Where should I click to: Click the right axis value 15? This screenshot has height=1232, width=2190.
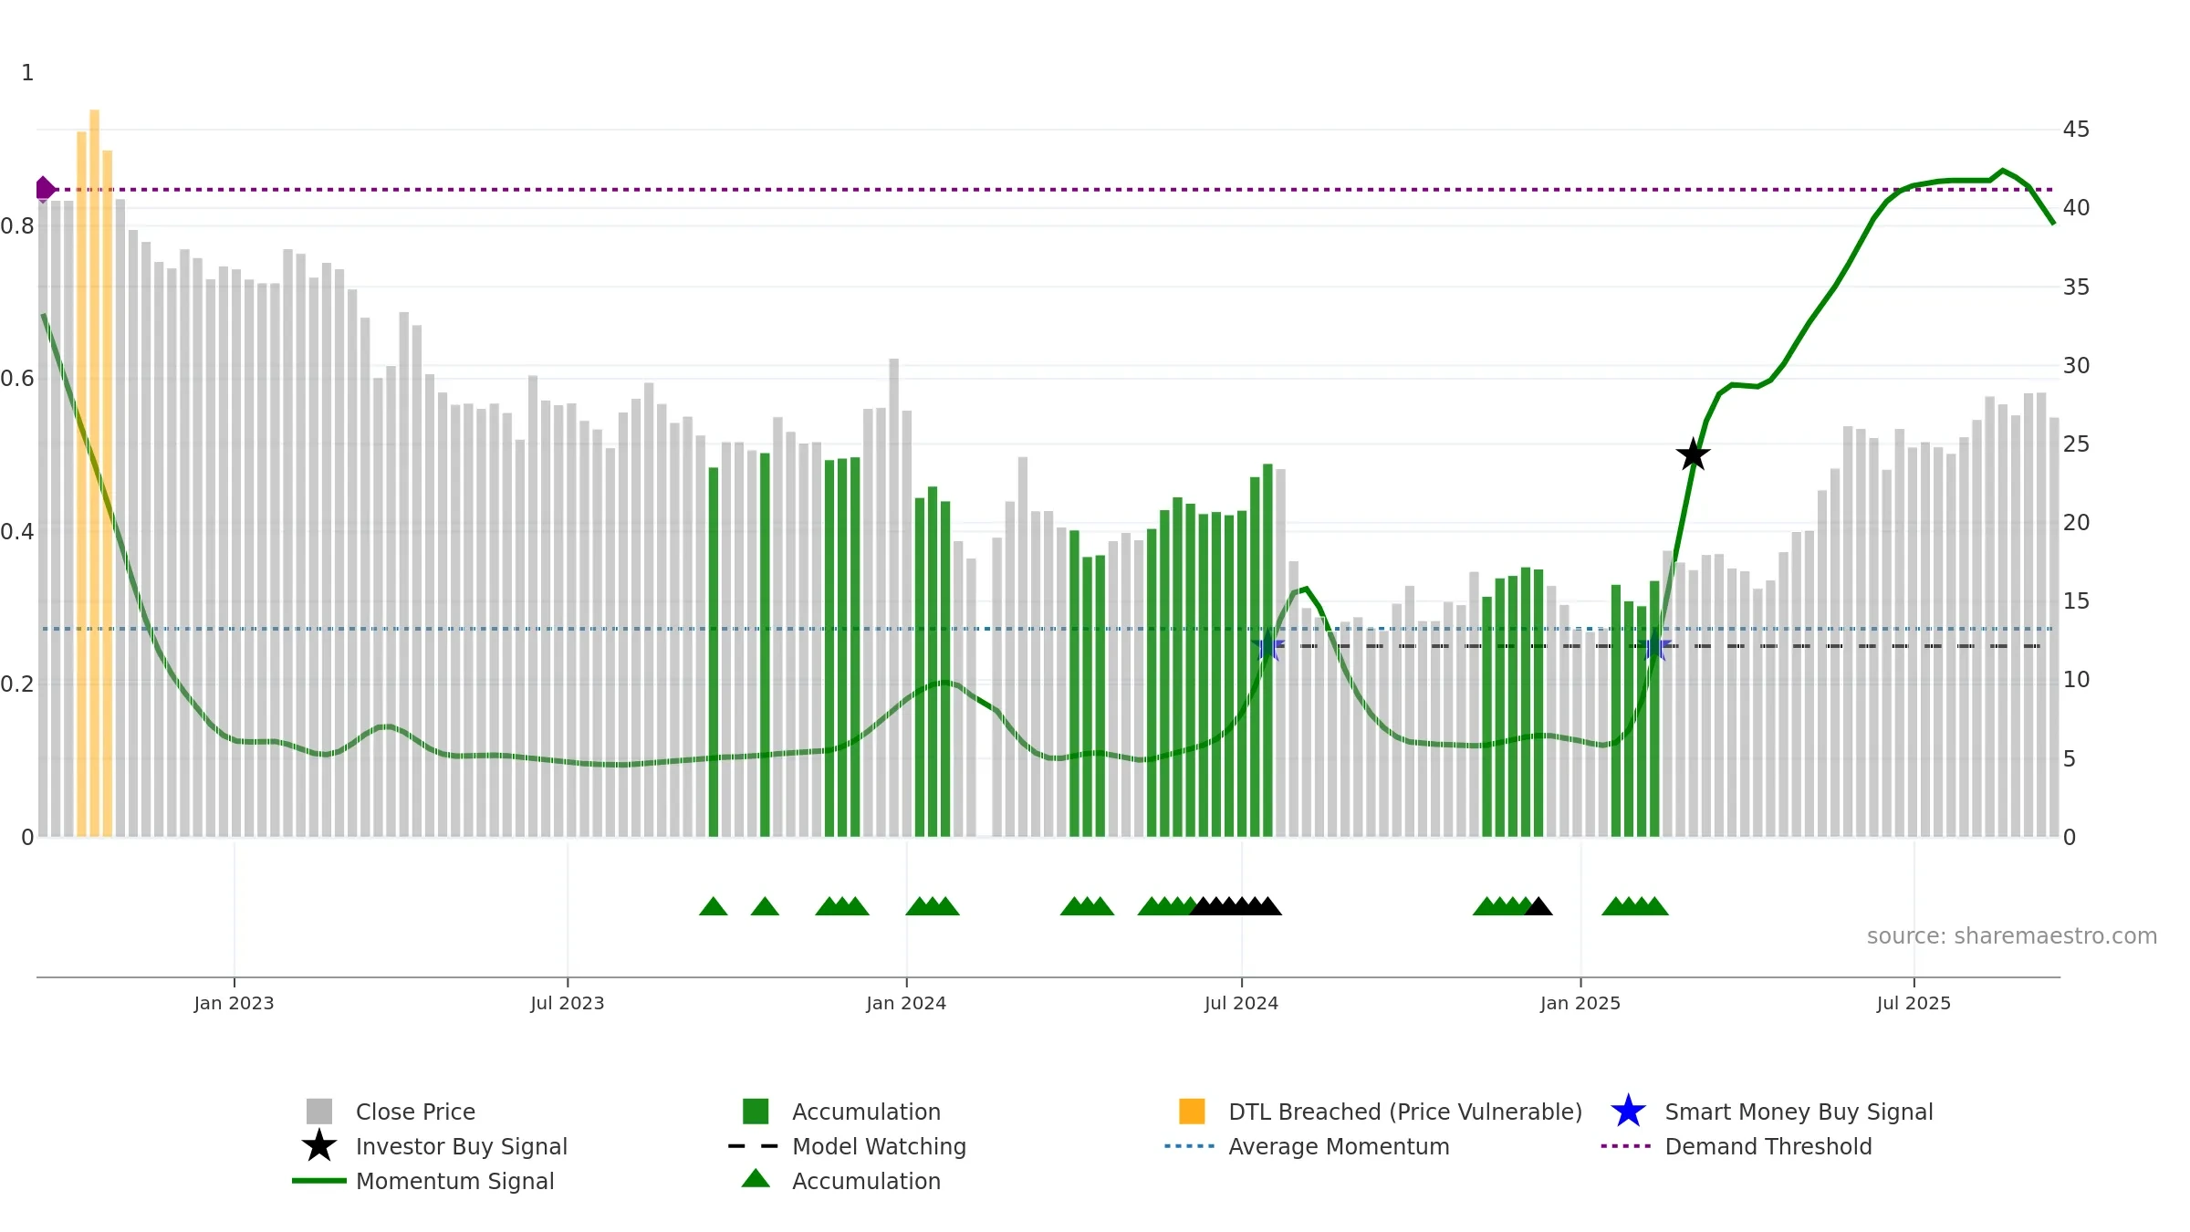(x=2076, y=601)
